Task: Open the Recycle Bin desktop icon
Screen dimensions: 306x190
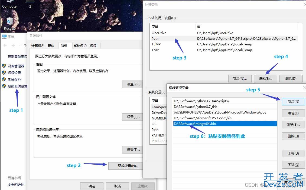Action: pyautogui.click(x=9, y=24)
